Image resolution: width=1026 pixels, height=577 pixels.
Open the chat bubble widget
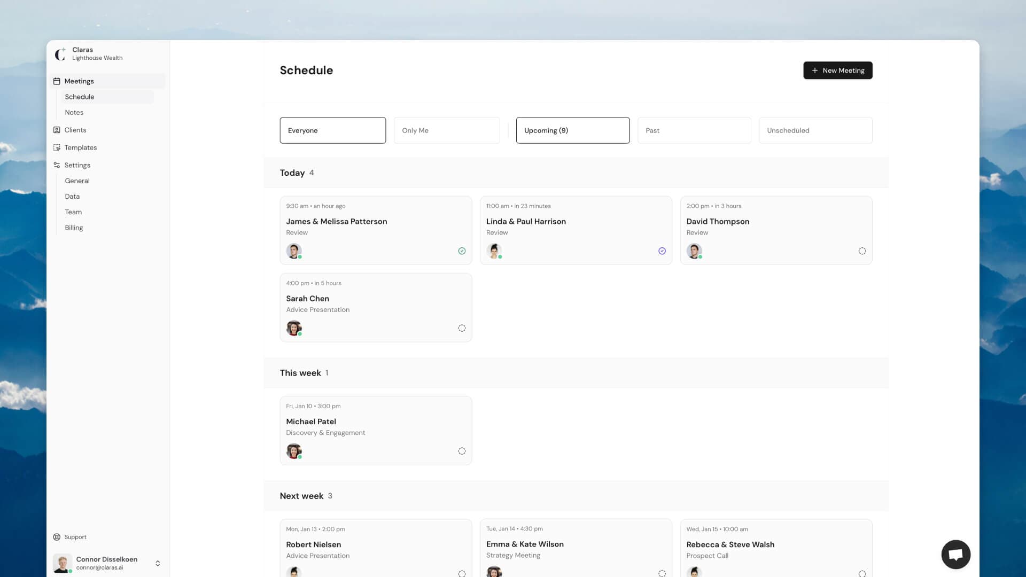955,555
